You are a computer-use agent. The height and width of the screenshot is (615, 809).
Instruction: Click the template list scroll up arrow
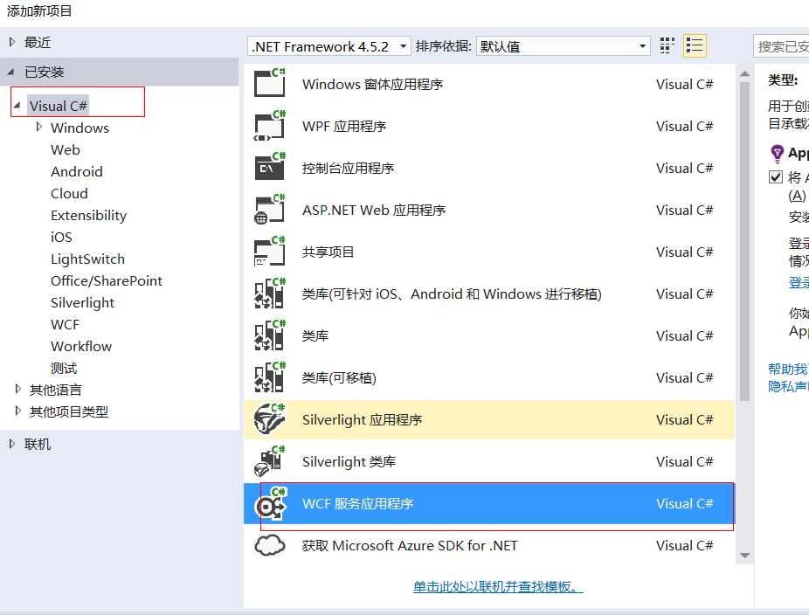coord(744,73)
